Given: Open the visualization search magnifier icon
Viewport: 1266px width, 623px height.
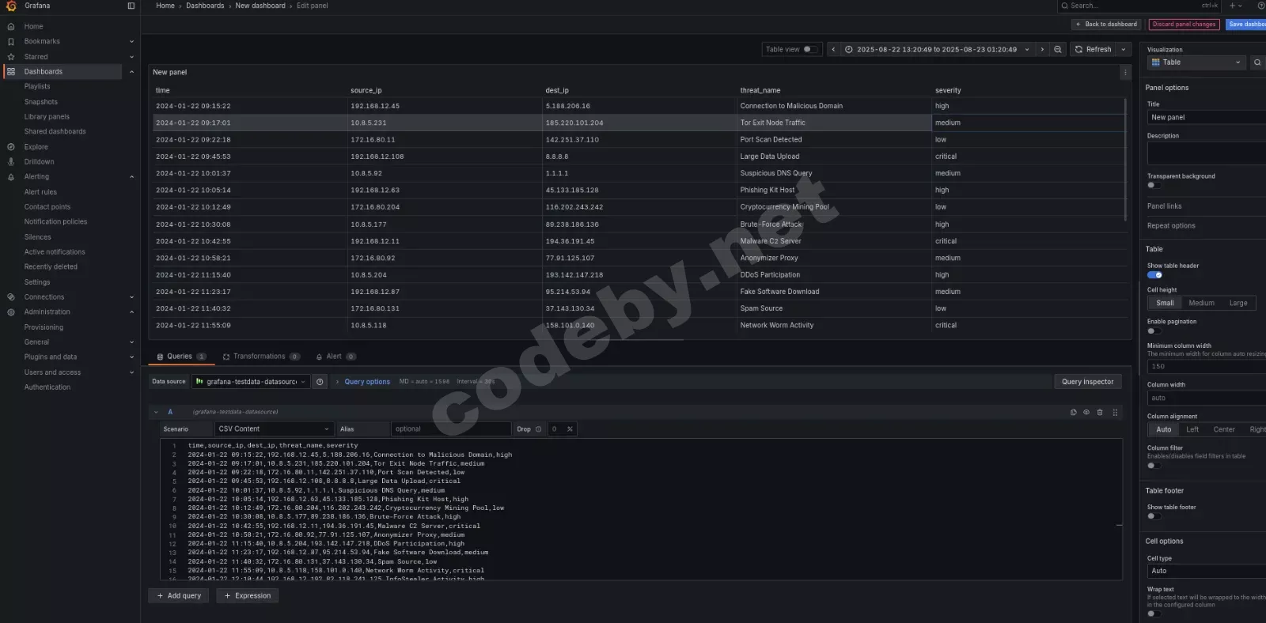Looking at the screenshot, I should coord(1257,62).
